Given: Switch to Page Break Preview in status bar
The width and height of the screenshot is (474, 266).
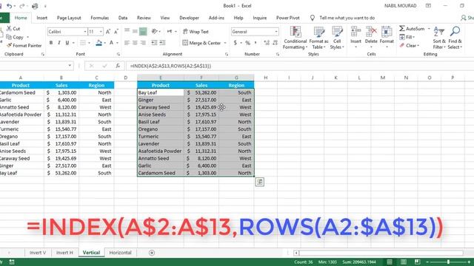Looking at the screenshot, I should pos(418,262).
